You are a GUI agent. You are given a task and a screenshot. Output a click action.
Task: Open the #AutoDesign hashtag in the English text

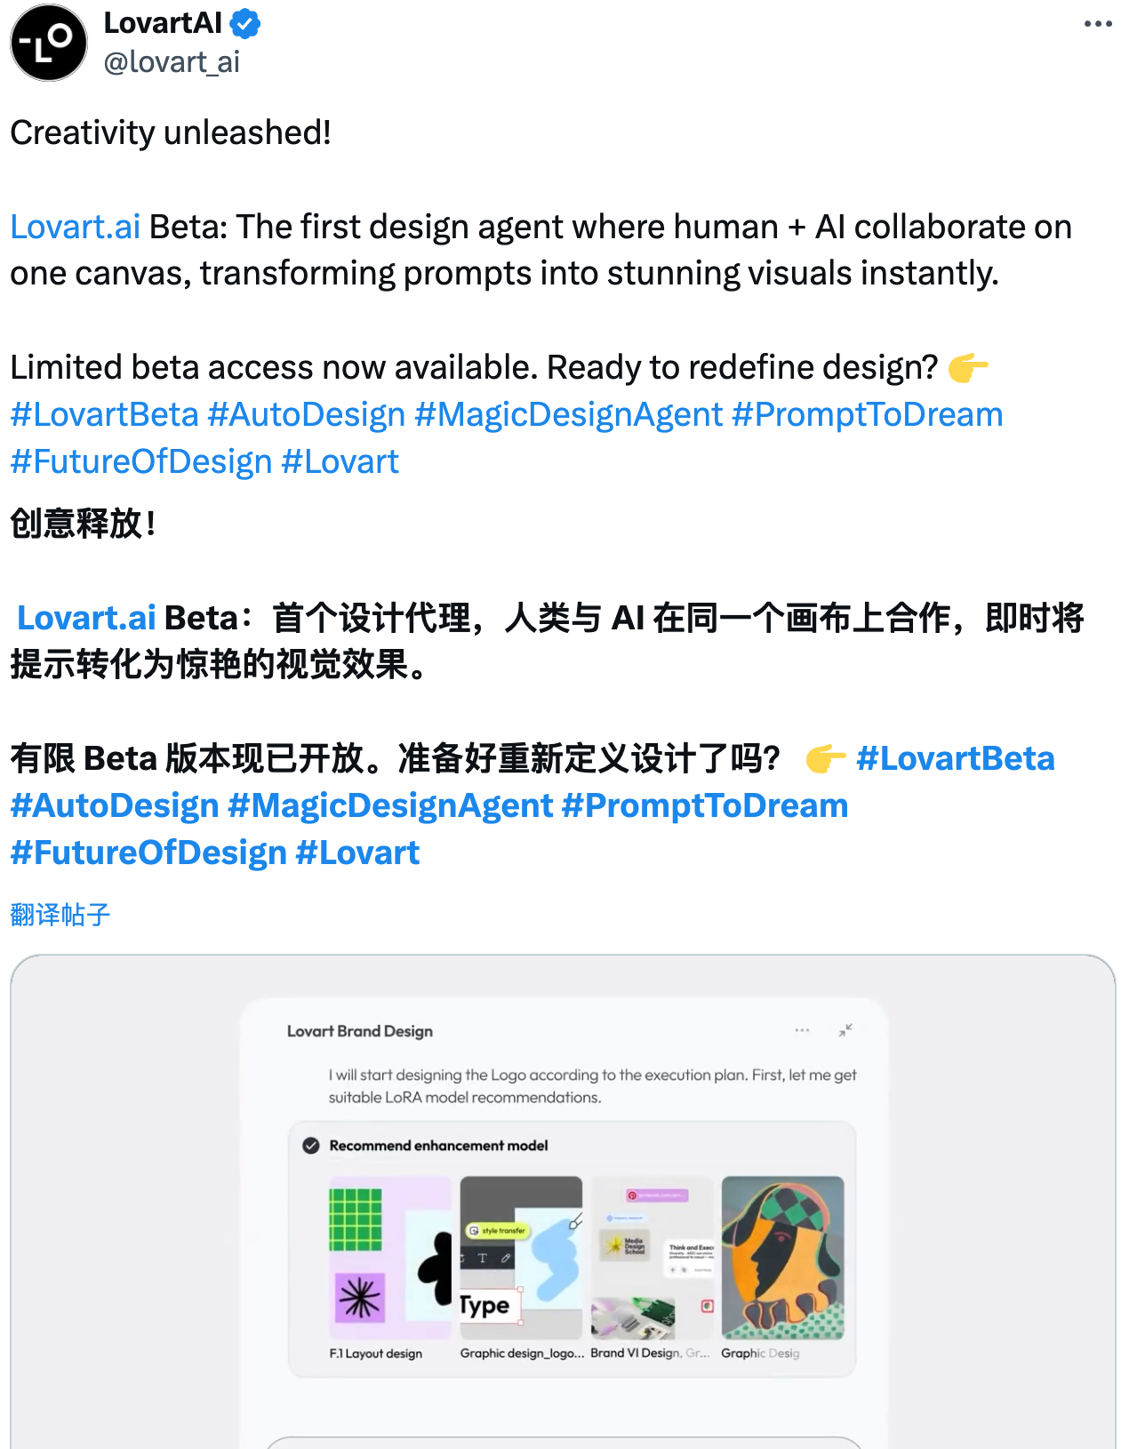[x=307, y=414]
